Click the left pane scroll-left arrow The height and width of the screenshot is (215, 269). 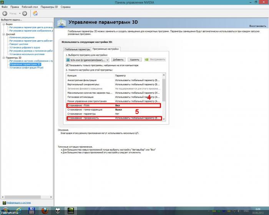point(3,197)
